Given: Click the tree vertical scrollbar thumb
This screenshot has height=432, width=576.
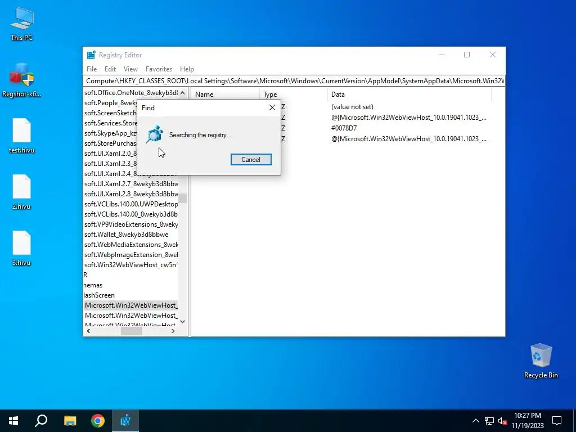Looking at the screenshot, I should point(183,199).
